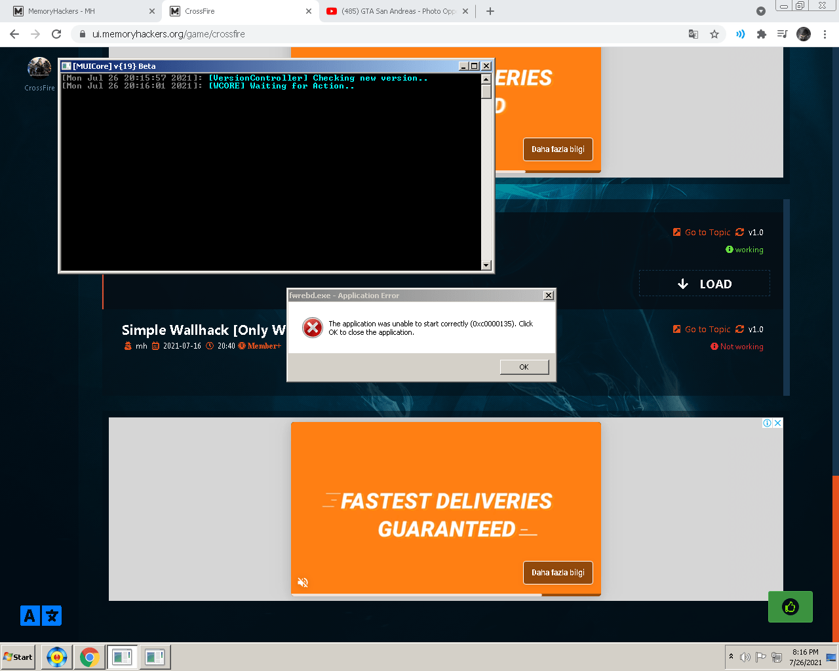The image size is (839, 671).
Task: Click the Not working status label
Action: coord(737,347)
